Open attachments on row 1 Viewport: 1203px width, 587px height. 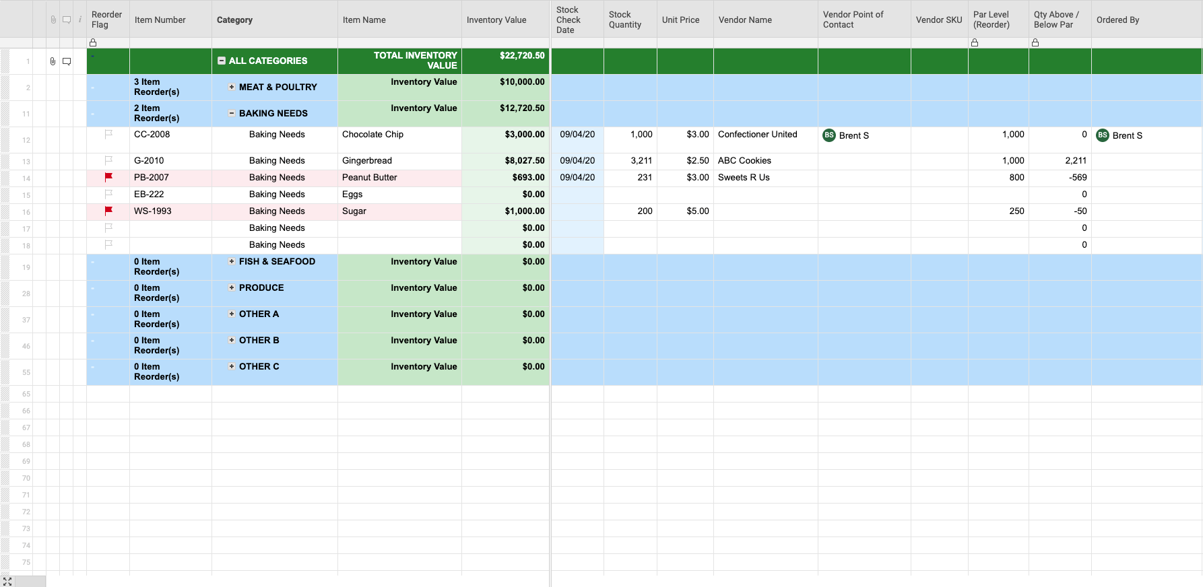tap(53, 61)
